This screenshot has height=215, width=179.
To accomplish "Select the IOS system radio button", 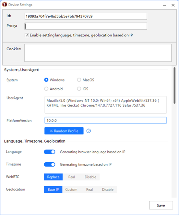I will point(79,89).
